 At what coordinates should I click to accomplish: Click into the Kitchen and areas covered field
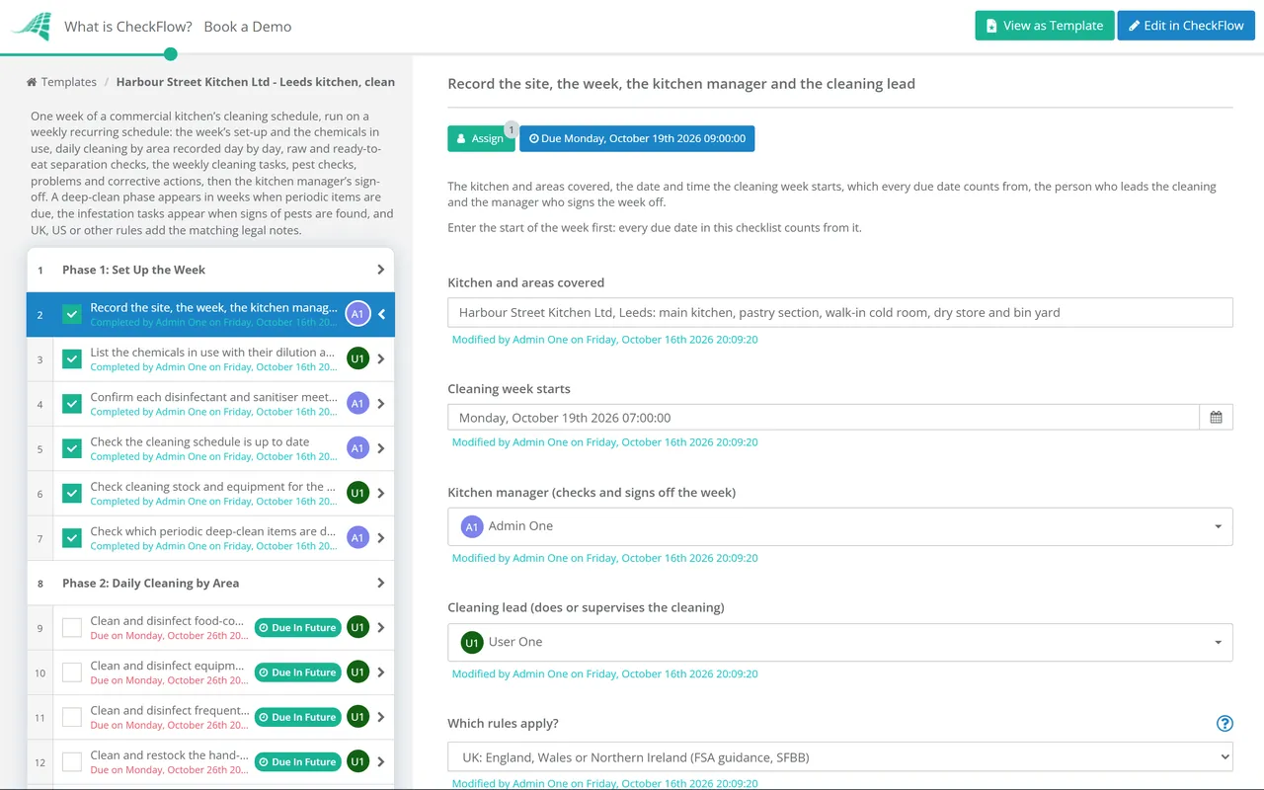point(840,312)
